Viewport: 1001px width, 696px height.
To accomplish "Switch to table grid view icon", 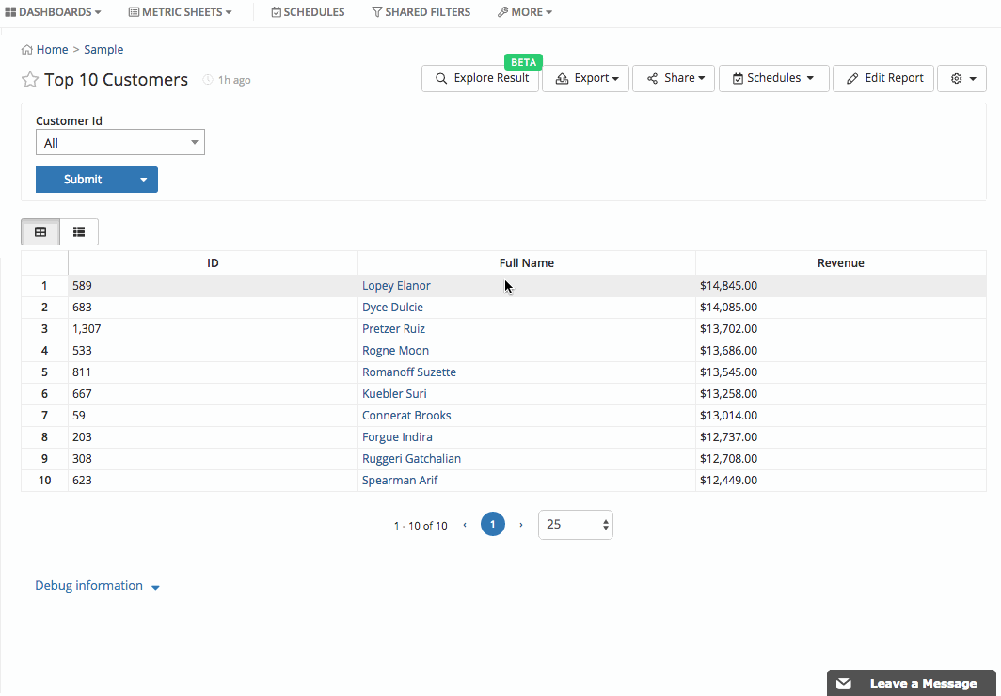I will tap(40, 232).
